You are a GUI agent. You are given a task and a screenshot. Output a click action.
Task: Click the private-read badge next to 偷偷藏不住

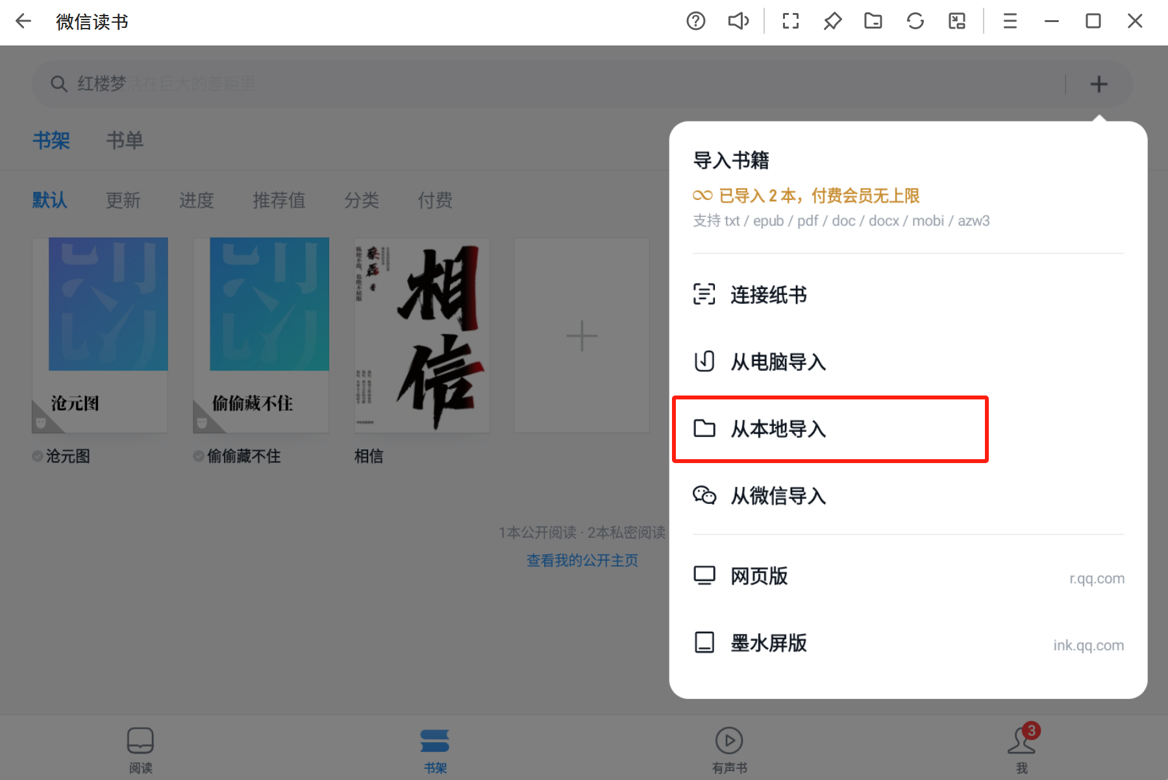pos(199,456)
